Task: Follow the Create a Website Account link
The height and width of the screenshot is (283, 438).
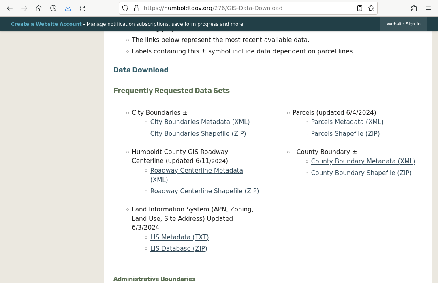Action: [46, 24]
